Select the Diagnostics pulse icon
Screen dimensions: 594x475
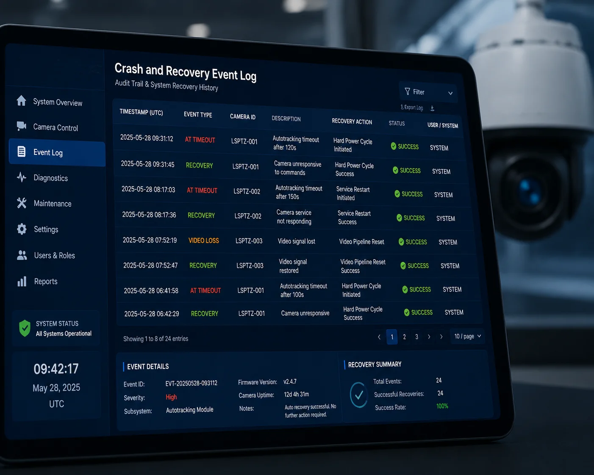pyautogui.click(x=22, y=177)
